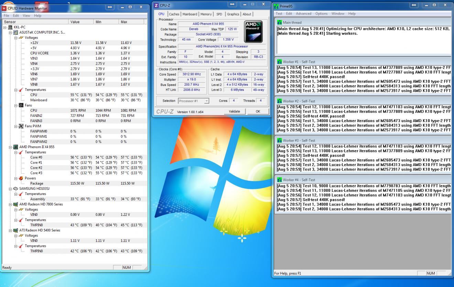The width and height of the screenshot is (454, 287).
Task: Collapse the ATI Radeon HD 5400 Series node
Action: tap(10, 230)
